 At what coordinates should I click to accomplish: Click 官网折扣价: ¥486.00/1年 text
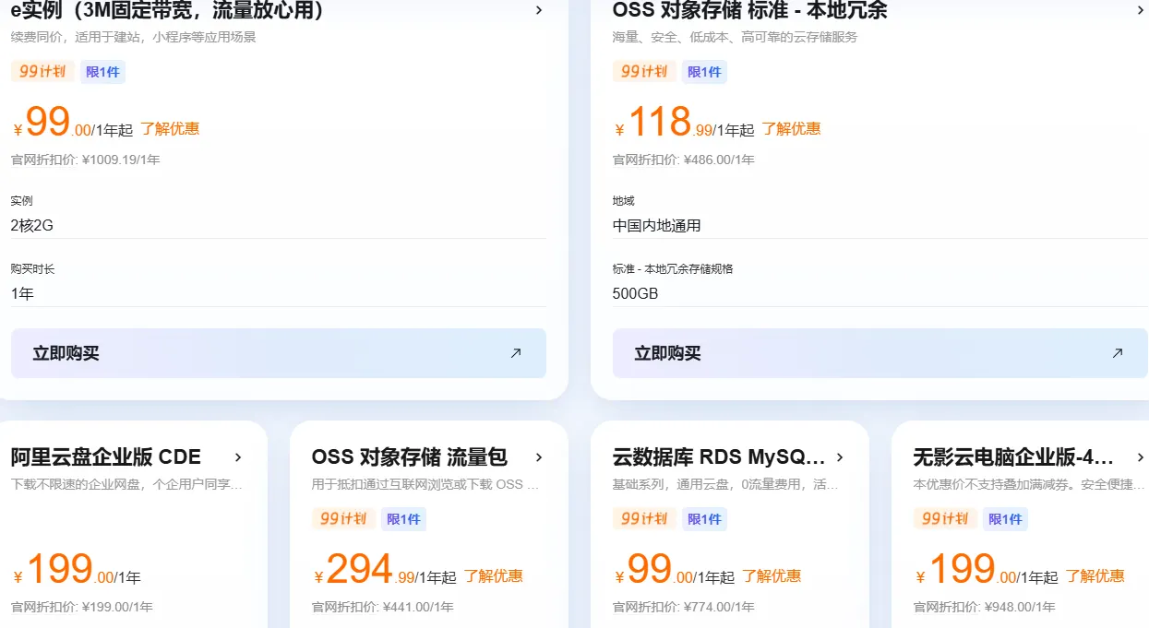(684, 160)
